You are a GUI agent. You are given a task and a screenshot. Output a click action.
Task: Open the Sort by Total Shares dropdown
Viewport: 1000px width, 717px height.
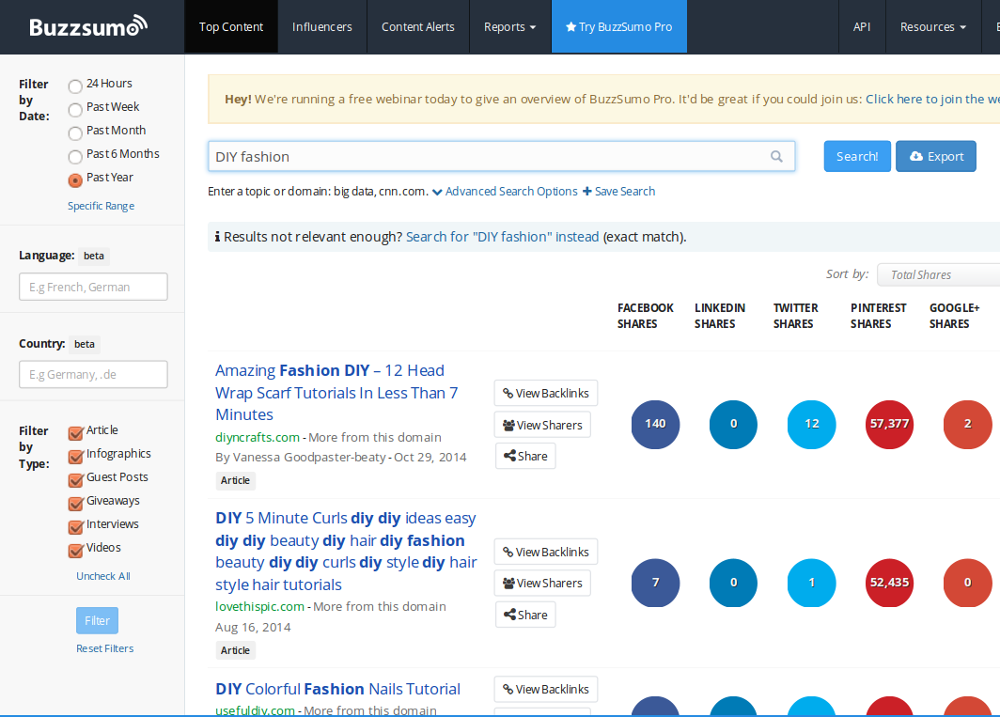938,274
